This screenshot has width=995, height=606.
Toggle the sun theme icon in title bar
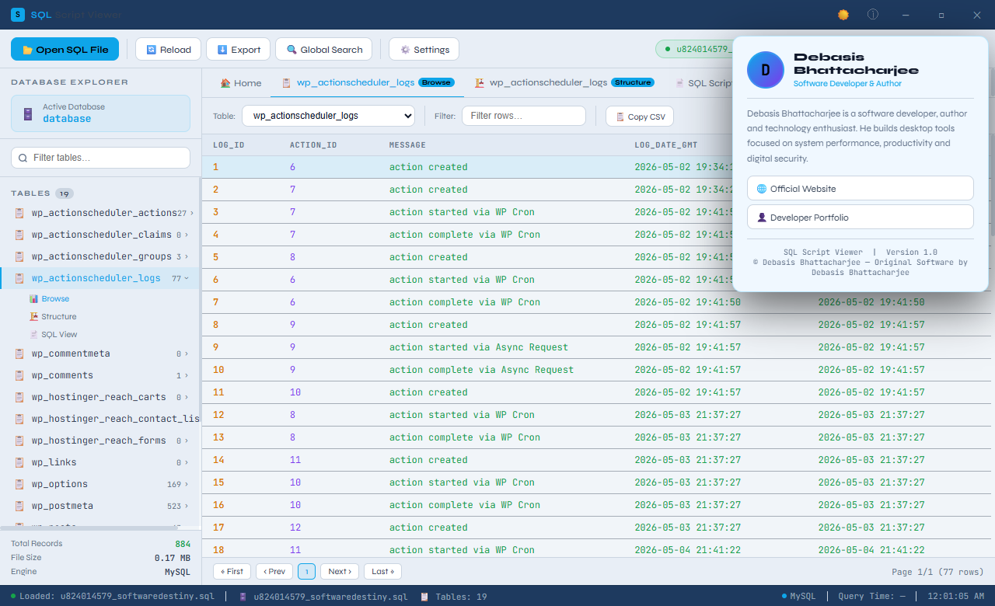(843, 15)
